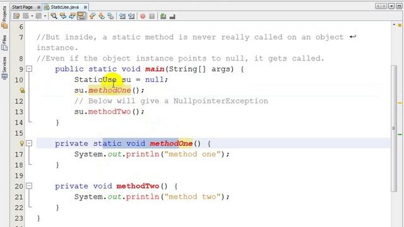Image resolution: width=404 pixels, height=227 pixels.
Task: Click methodOne name in its declaration
Action: coord(171,143)
